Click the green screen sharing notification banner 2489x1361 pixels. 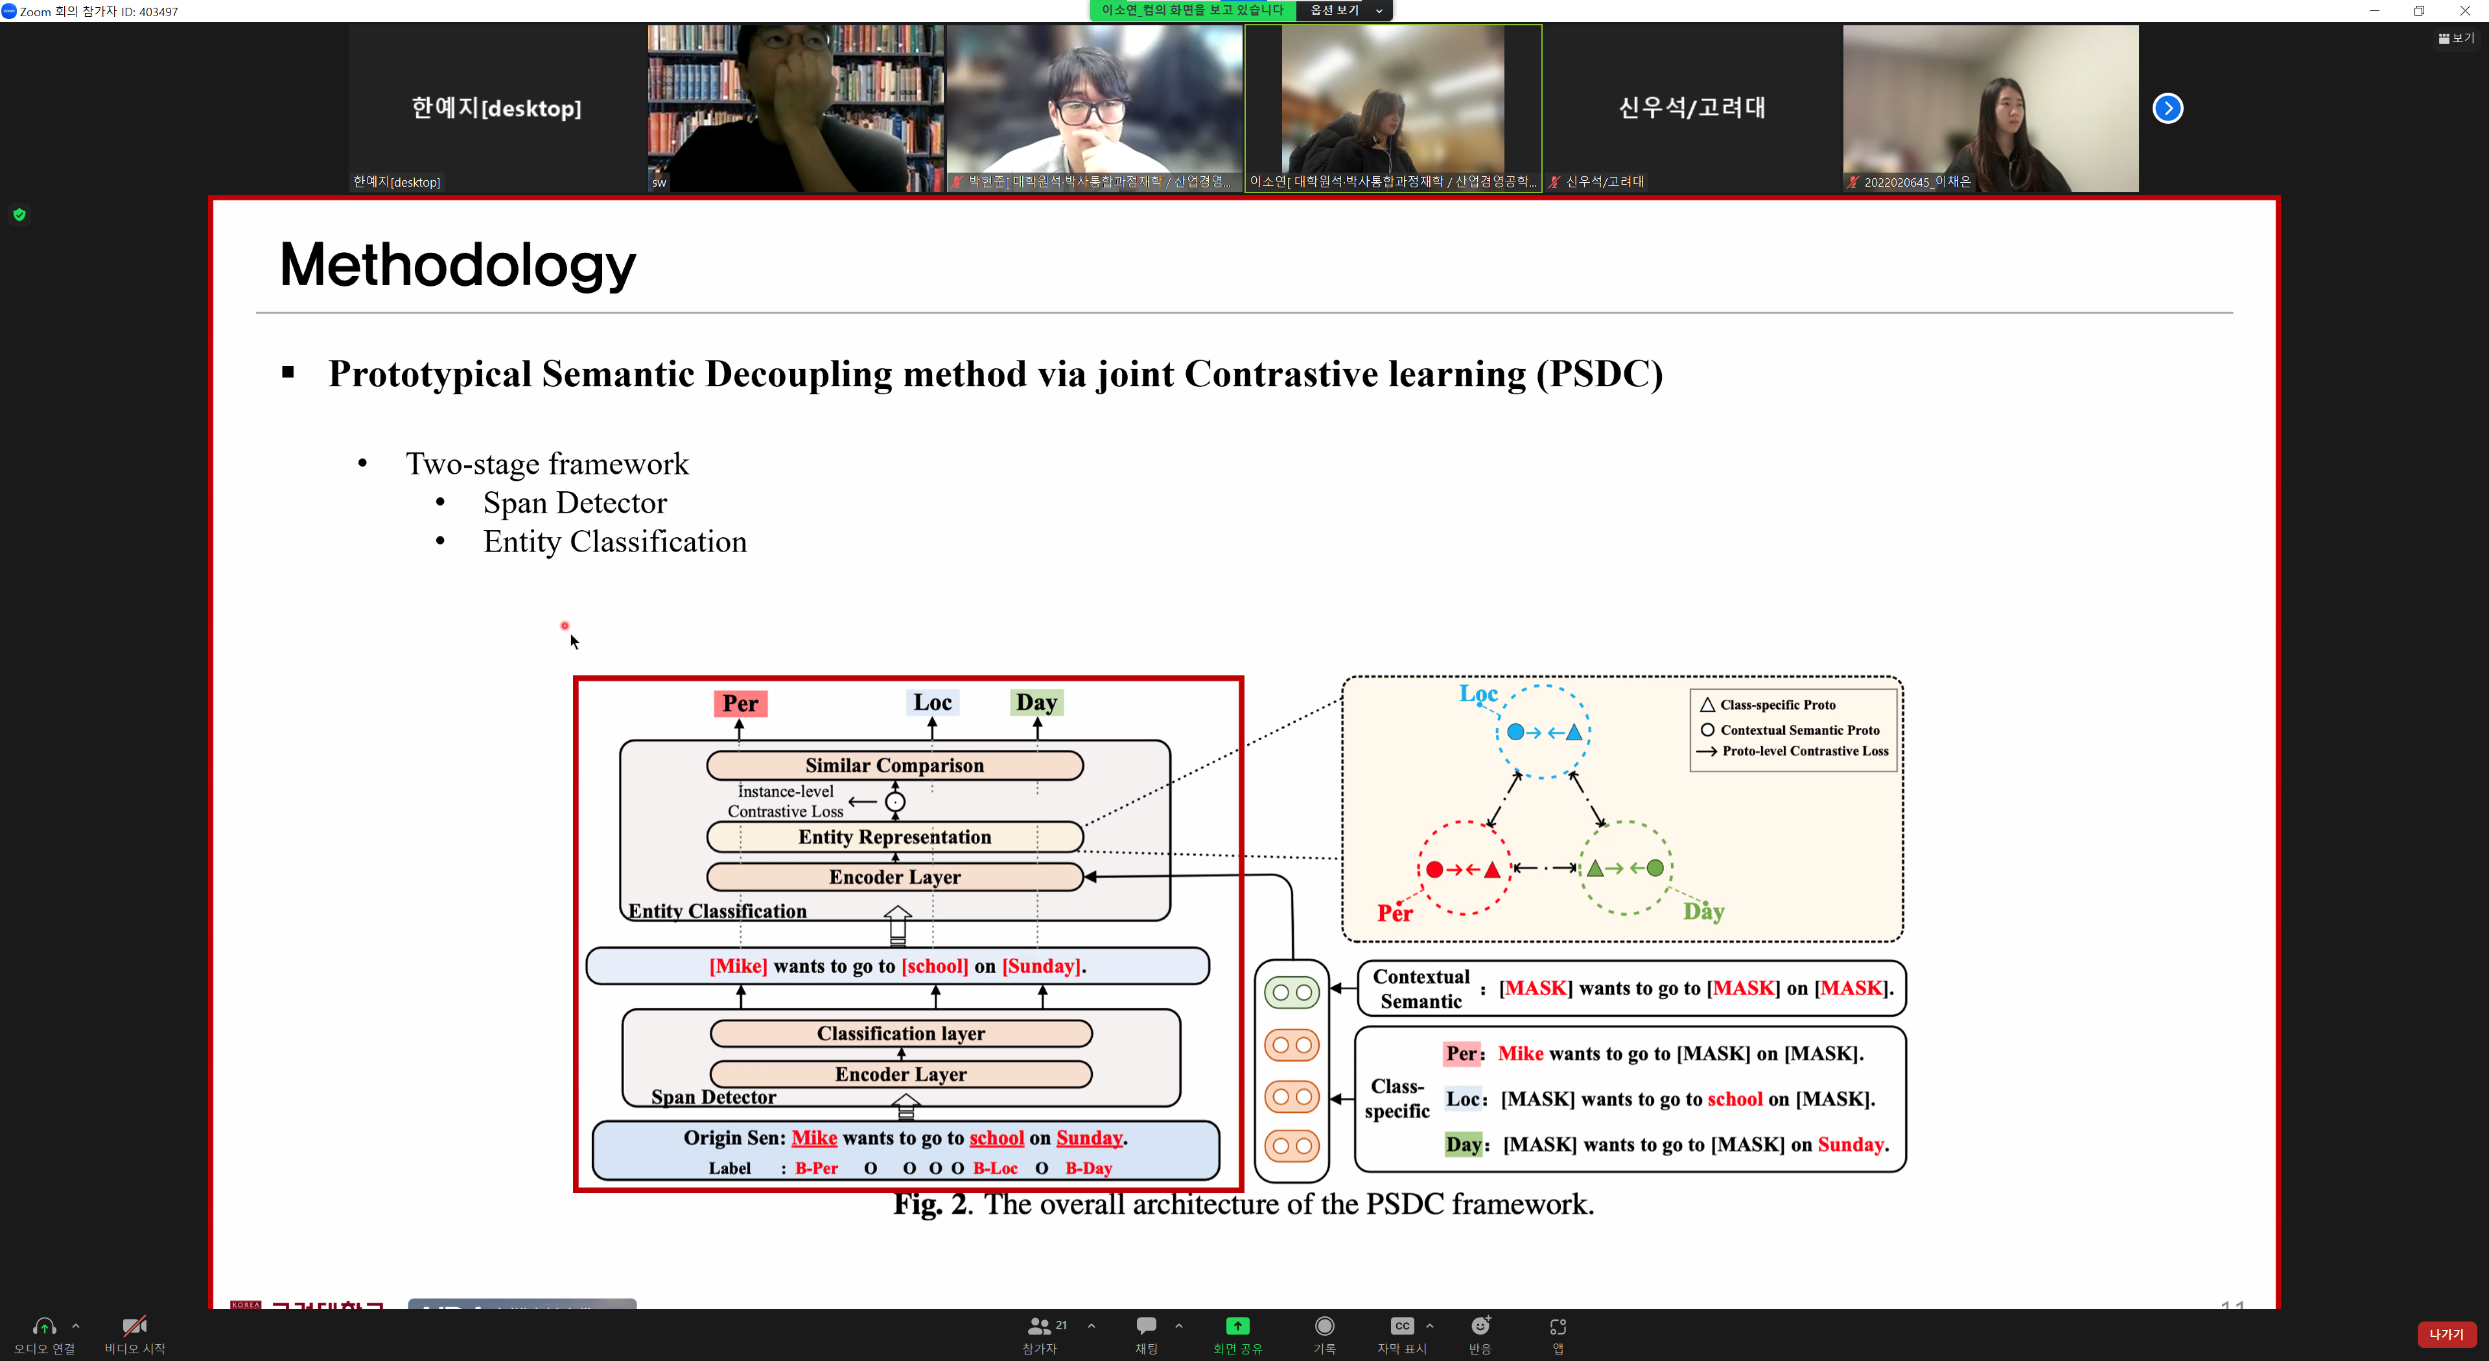(x=1193, y=10)
